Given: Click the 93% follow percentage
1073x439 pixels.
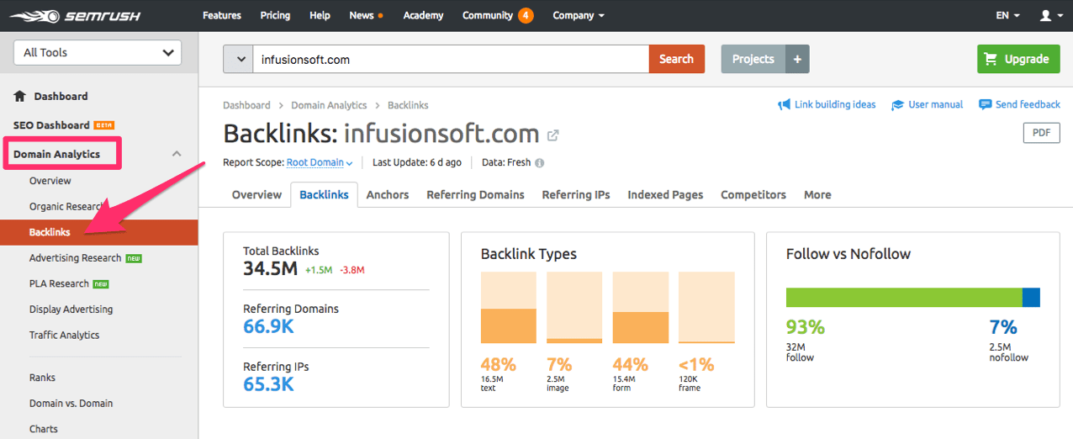Looking at the screenshot, I should (x=805, y=327).
